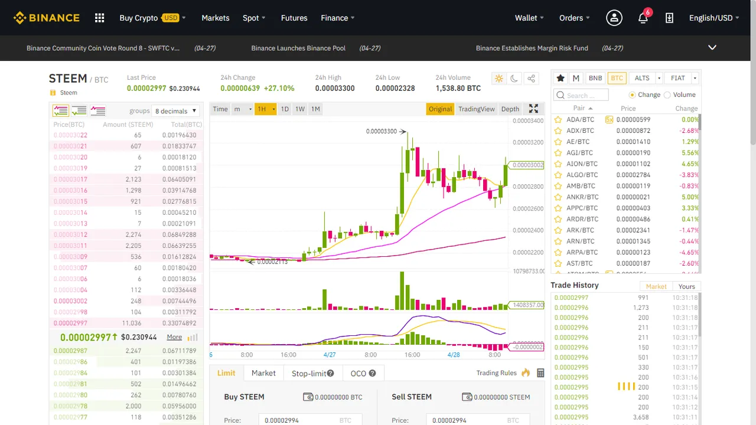The height and width of the screenshot is (425, 756).
Task: Click the Buy STEEM Price input
Action: 310,420
